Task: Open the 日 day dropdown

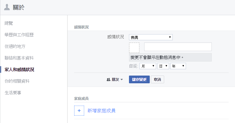Action: [163, 66]
